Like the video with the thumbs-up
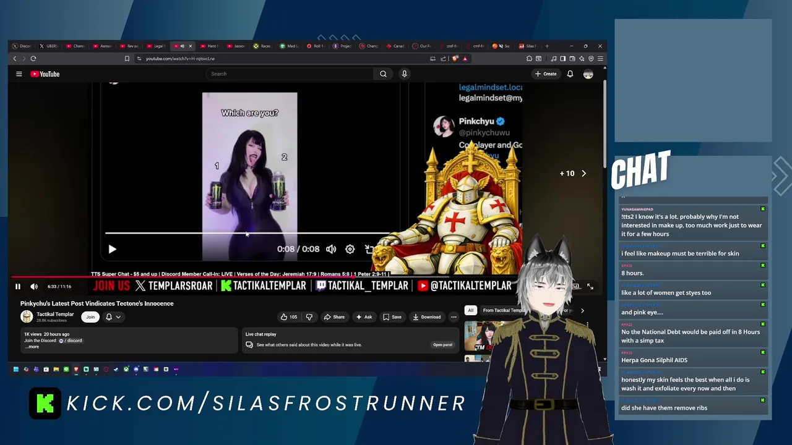This screenshot has width=792, height=445. [x=288, y=317]
